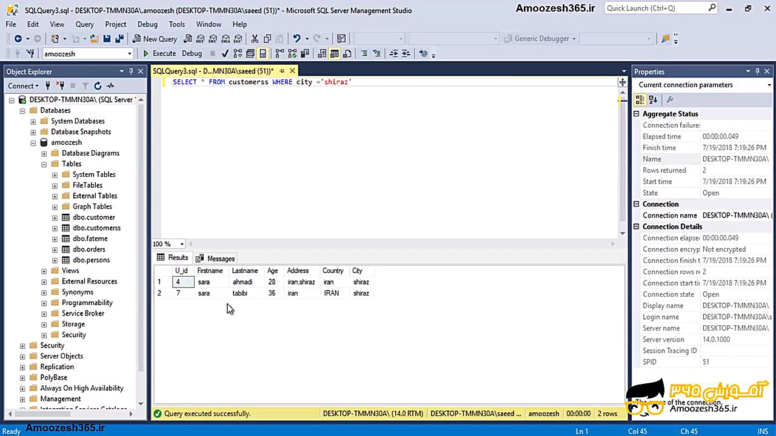Click the Connect Object Explorer plug icon
This screenshot has width=776, height=436.
coord(48,86)
